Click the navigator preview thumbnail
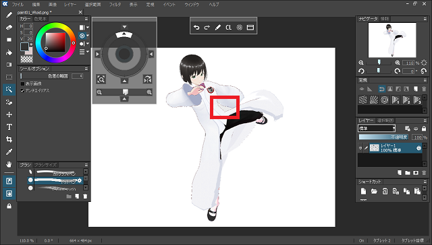Viewport: 432px width, 245px height. tap(392, 40)
